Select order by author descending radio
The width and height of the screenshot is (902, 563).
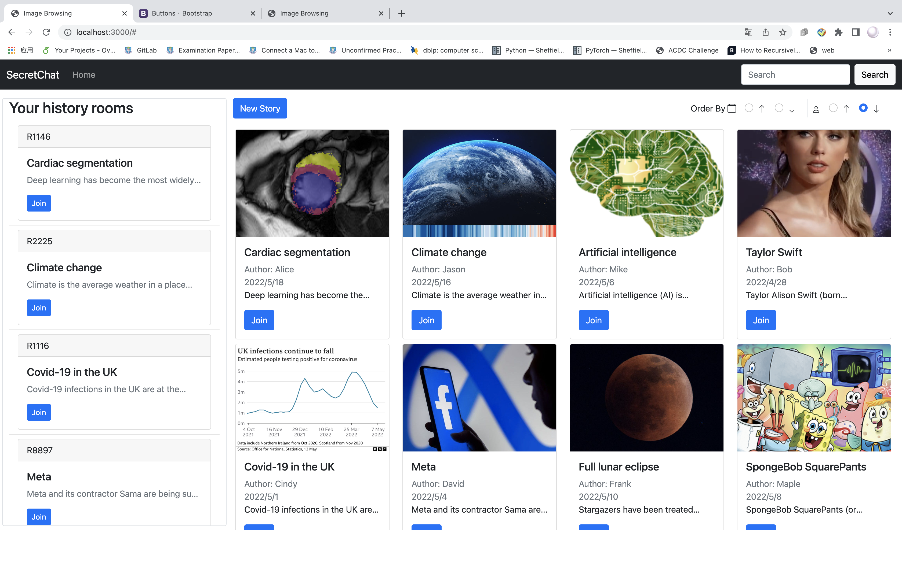(x=863, y=108)
